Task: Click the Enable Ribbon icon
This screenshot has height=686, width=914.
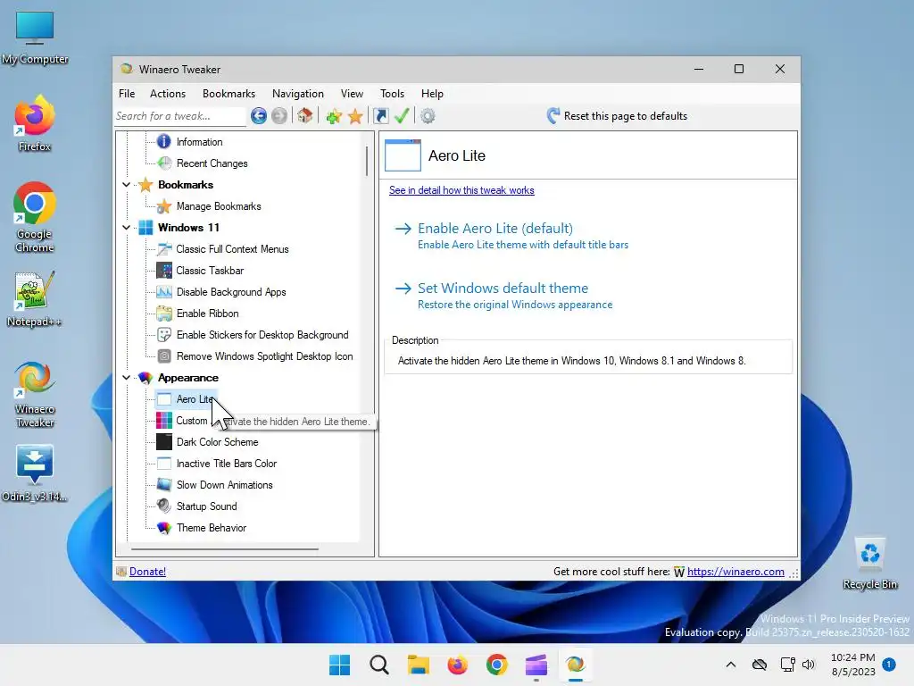Action: pos(164,314)
